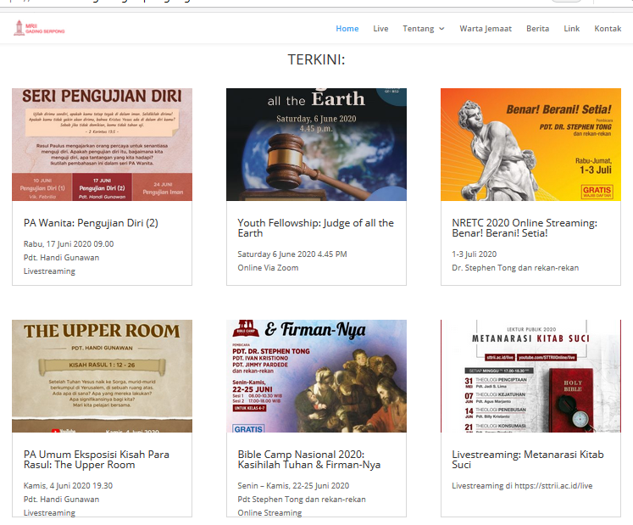Screen dimensions: 633x525
Task: Open PA Wanita: Pengujian Diri (2) title
Action: (91, 223)
